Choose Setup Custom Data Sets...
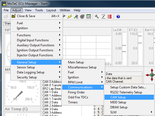Viewport: 155px width, 116px height. (129, 87)
